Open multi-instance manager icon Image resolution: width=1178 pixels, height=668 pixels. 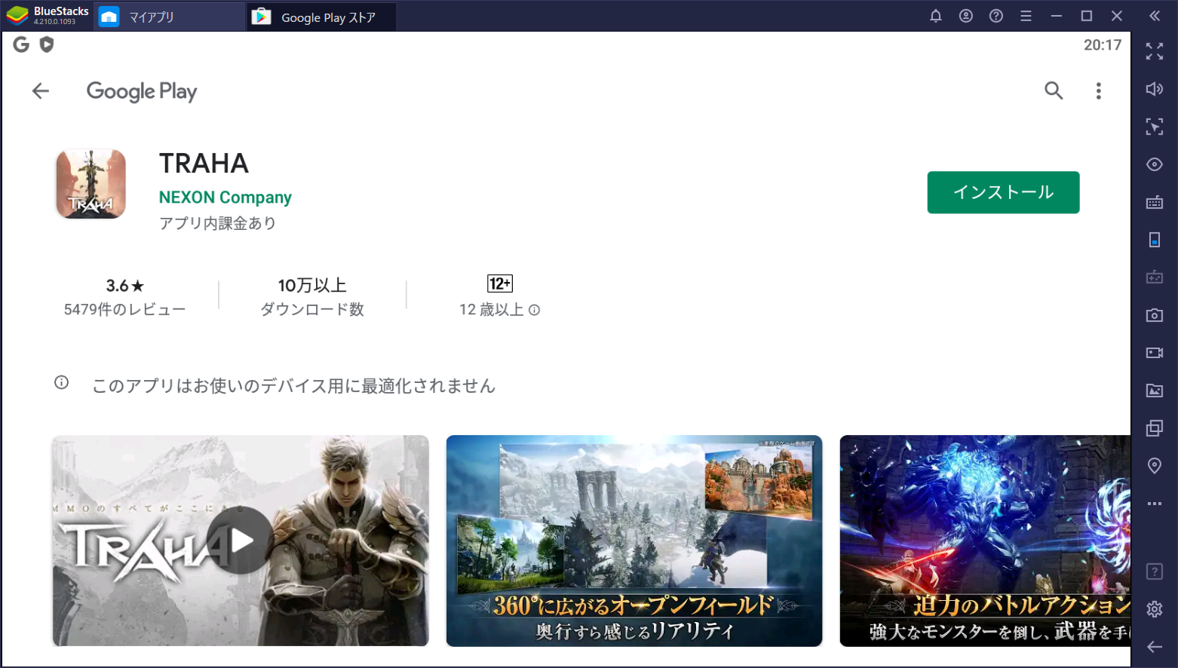[x=1155, y=428]
